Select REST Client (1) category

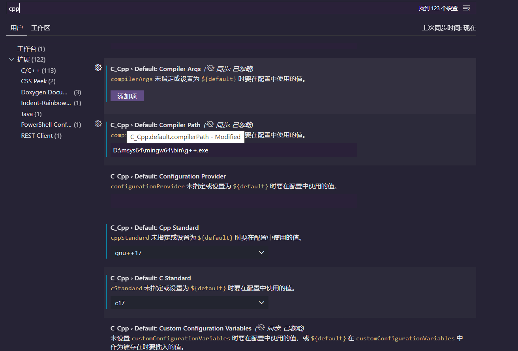(x=41, y=135)
